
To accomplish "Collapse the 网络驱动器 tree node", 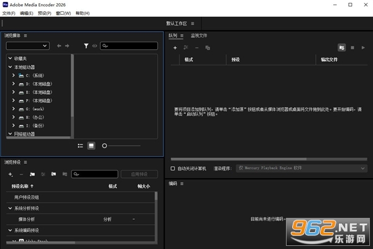I will coord(10,134).
